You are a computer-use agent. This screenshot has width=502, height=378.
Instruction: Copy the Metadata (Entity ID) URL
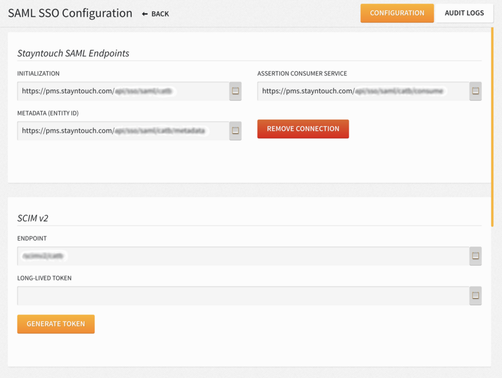click(x=235, y=131)
